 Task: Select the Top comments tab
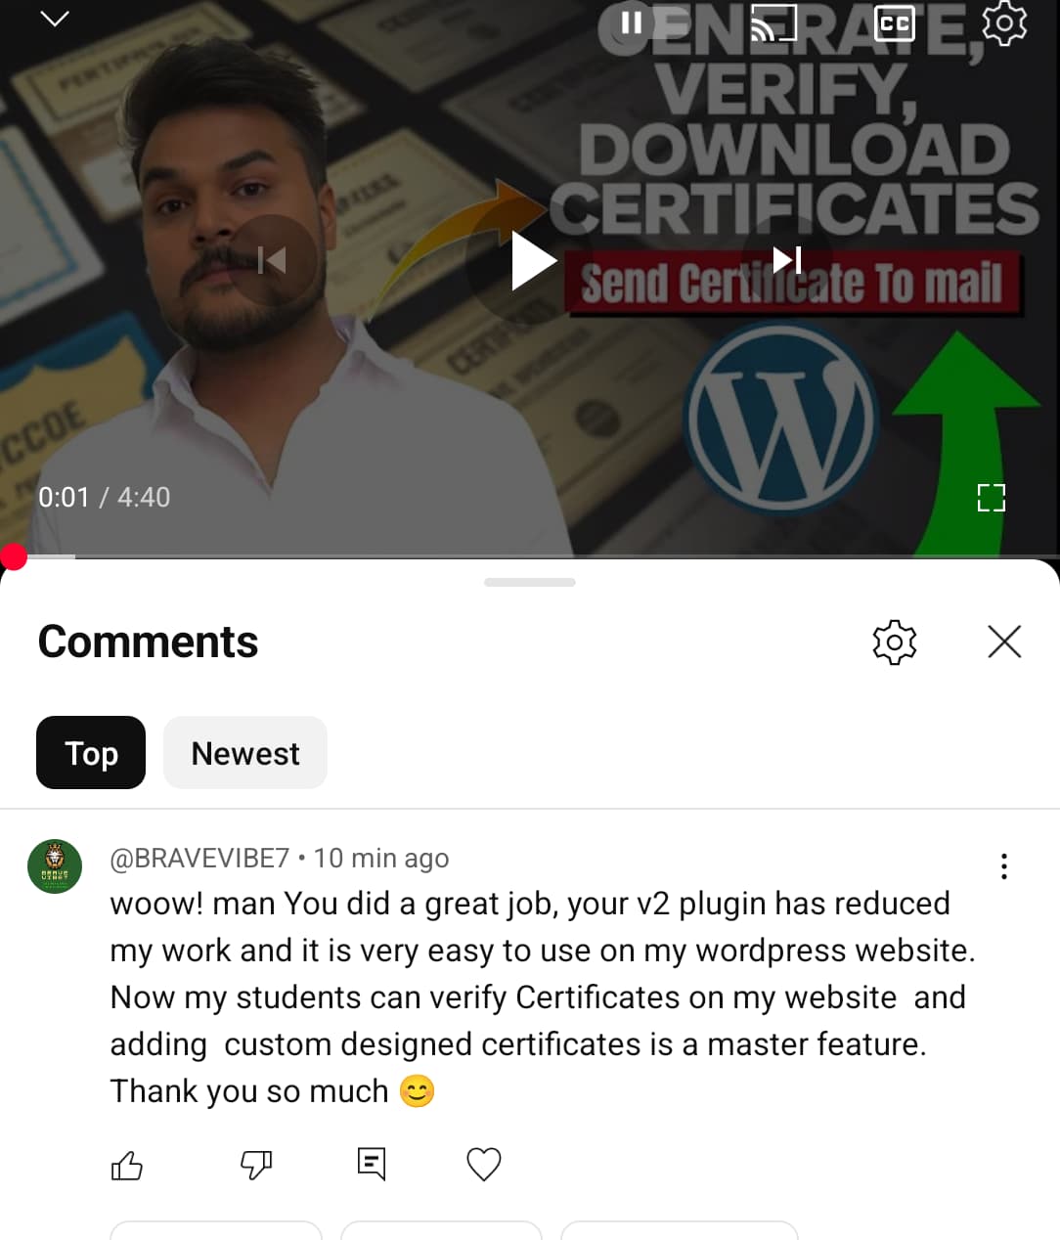coord(91,753)
